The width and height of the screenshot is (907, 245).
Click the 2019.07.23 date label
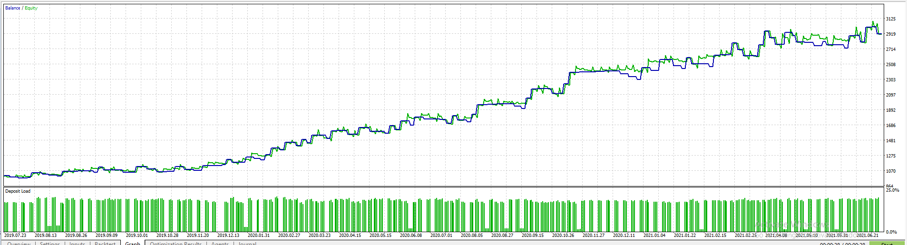click(15, 235)
